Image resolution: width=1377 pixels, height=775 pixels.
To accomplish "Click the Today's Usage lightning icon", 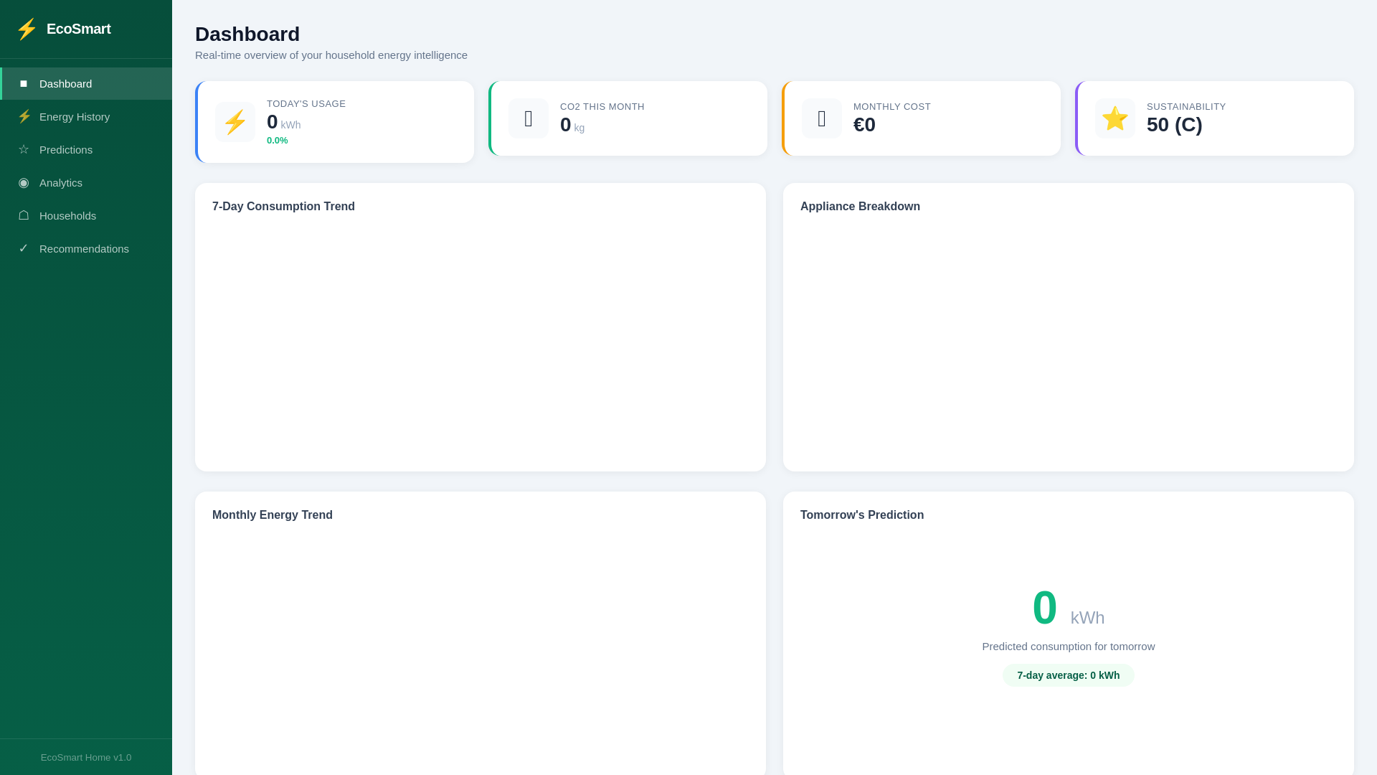I will [235, 122].
